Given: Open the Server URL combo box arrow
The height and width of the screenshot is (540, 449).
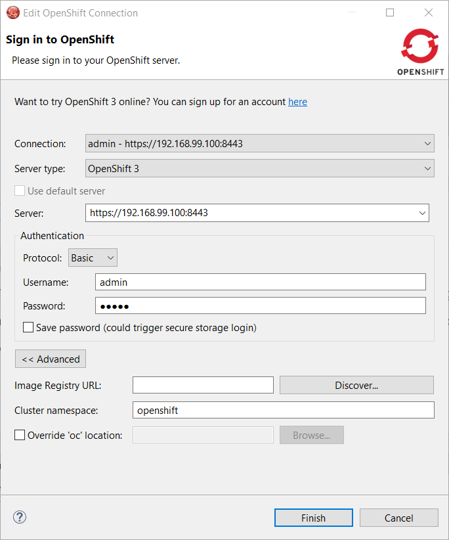Looking at the screenshot, I should [x=421, y=213].
